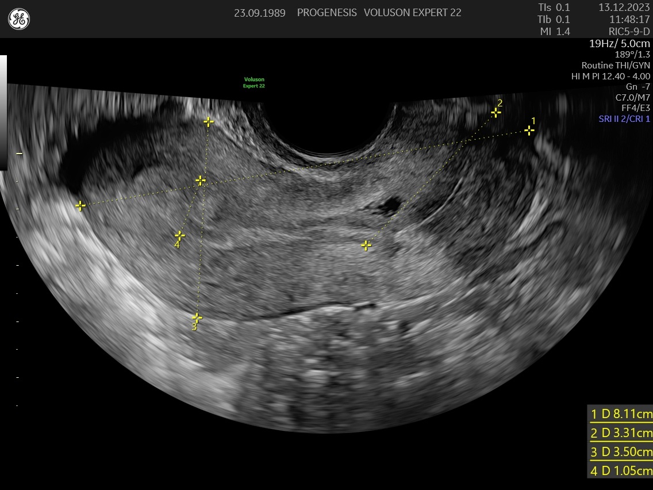Select caliper marker labeled 4
This screenshot has width=653, height=490.
coord(180,235)
